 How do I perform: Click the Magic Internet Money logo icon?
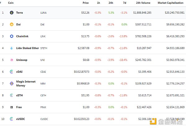[x=12, y=83]
